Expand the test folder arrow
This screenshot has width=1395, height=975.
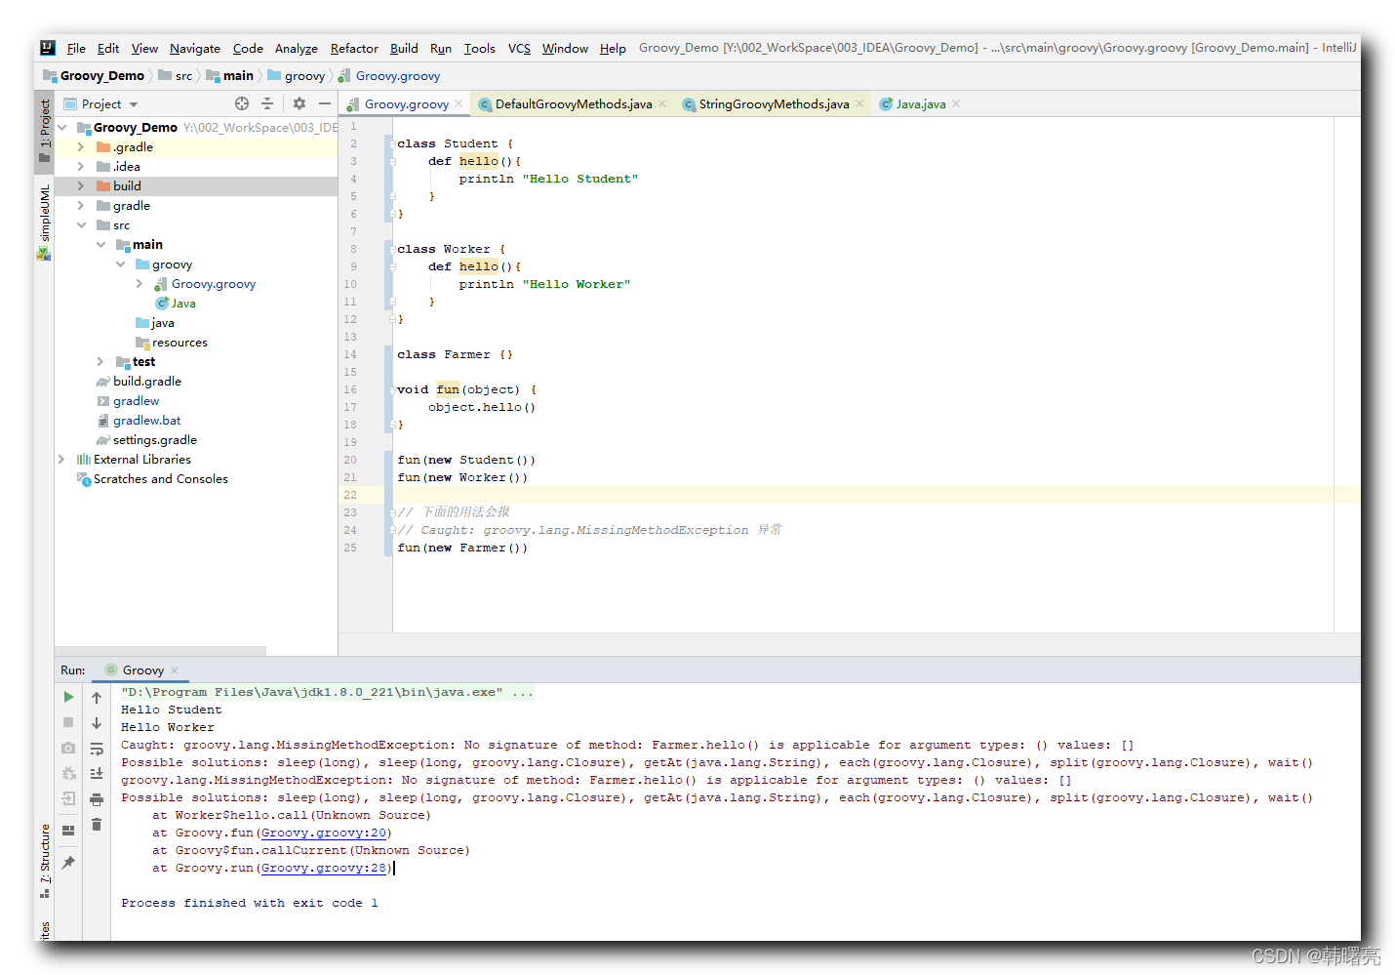(x=100, y=362)
